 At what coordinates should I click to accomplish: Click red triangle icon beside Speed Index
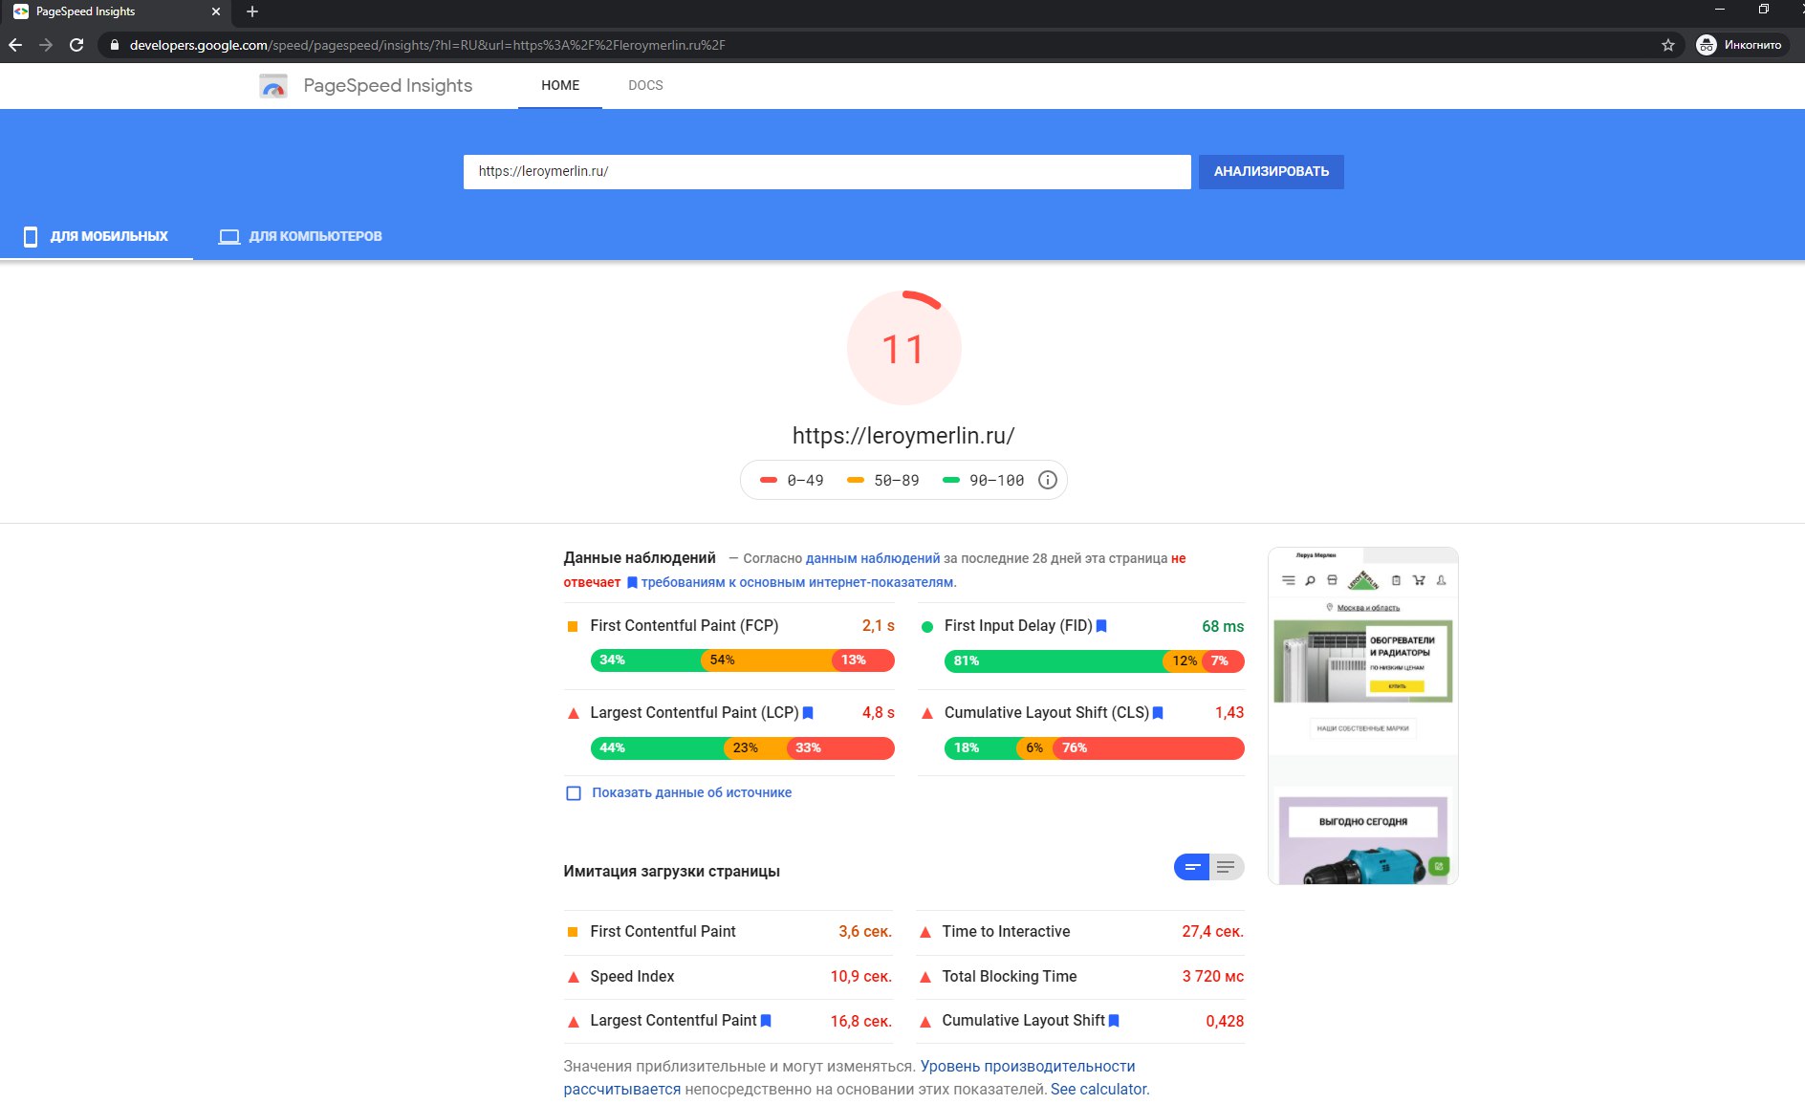pyautogui.click(x=574, y=977)
